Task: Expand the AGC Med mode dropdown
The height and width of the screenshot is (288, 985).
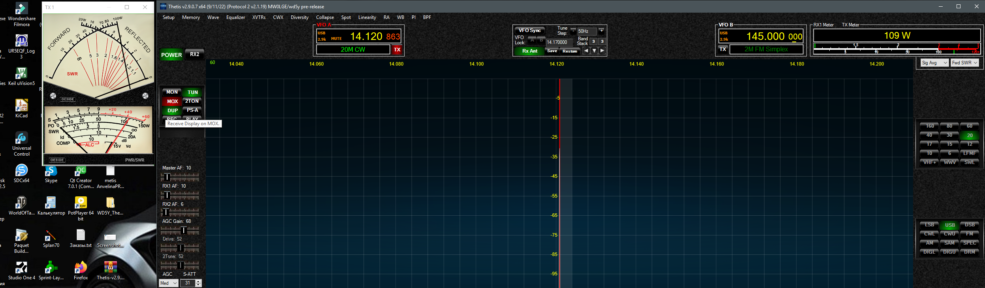Action: [168, 283]
